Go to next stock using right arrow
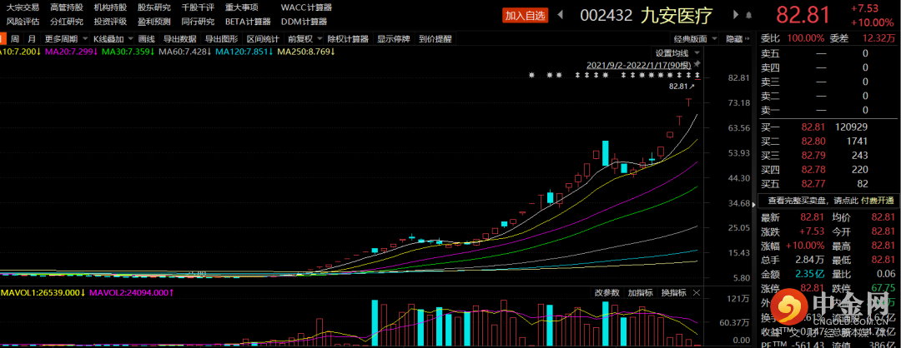 pos(735,14)
